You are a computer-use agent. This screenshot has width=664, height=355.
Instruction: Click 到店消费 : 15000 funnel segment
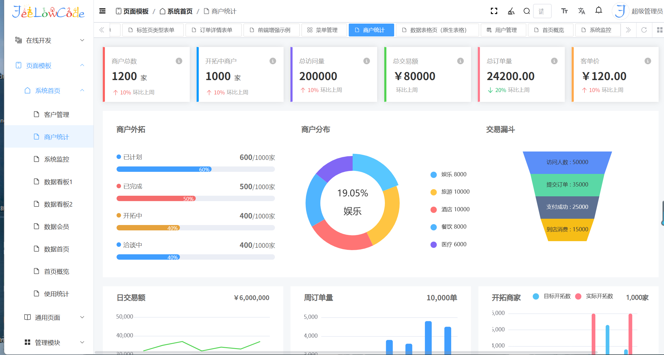pos(567,229)
